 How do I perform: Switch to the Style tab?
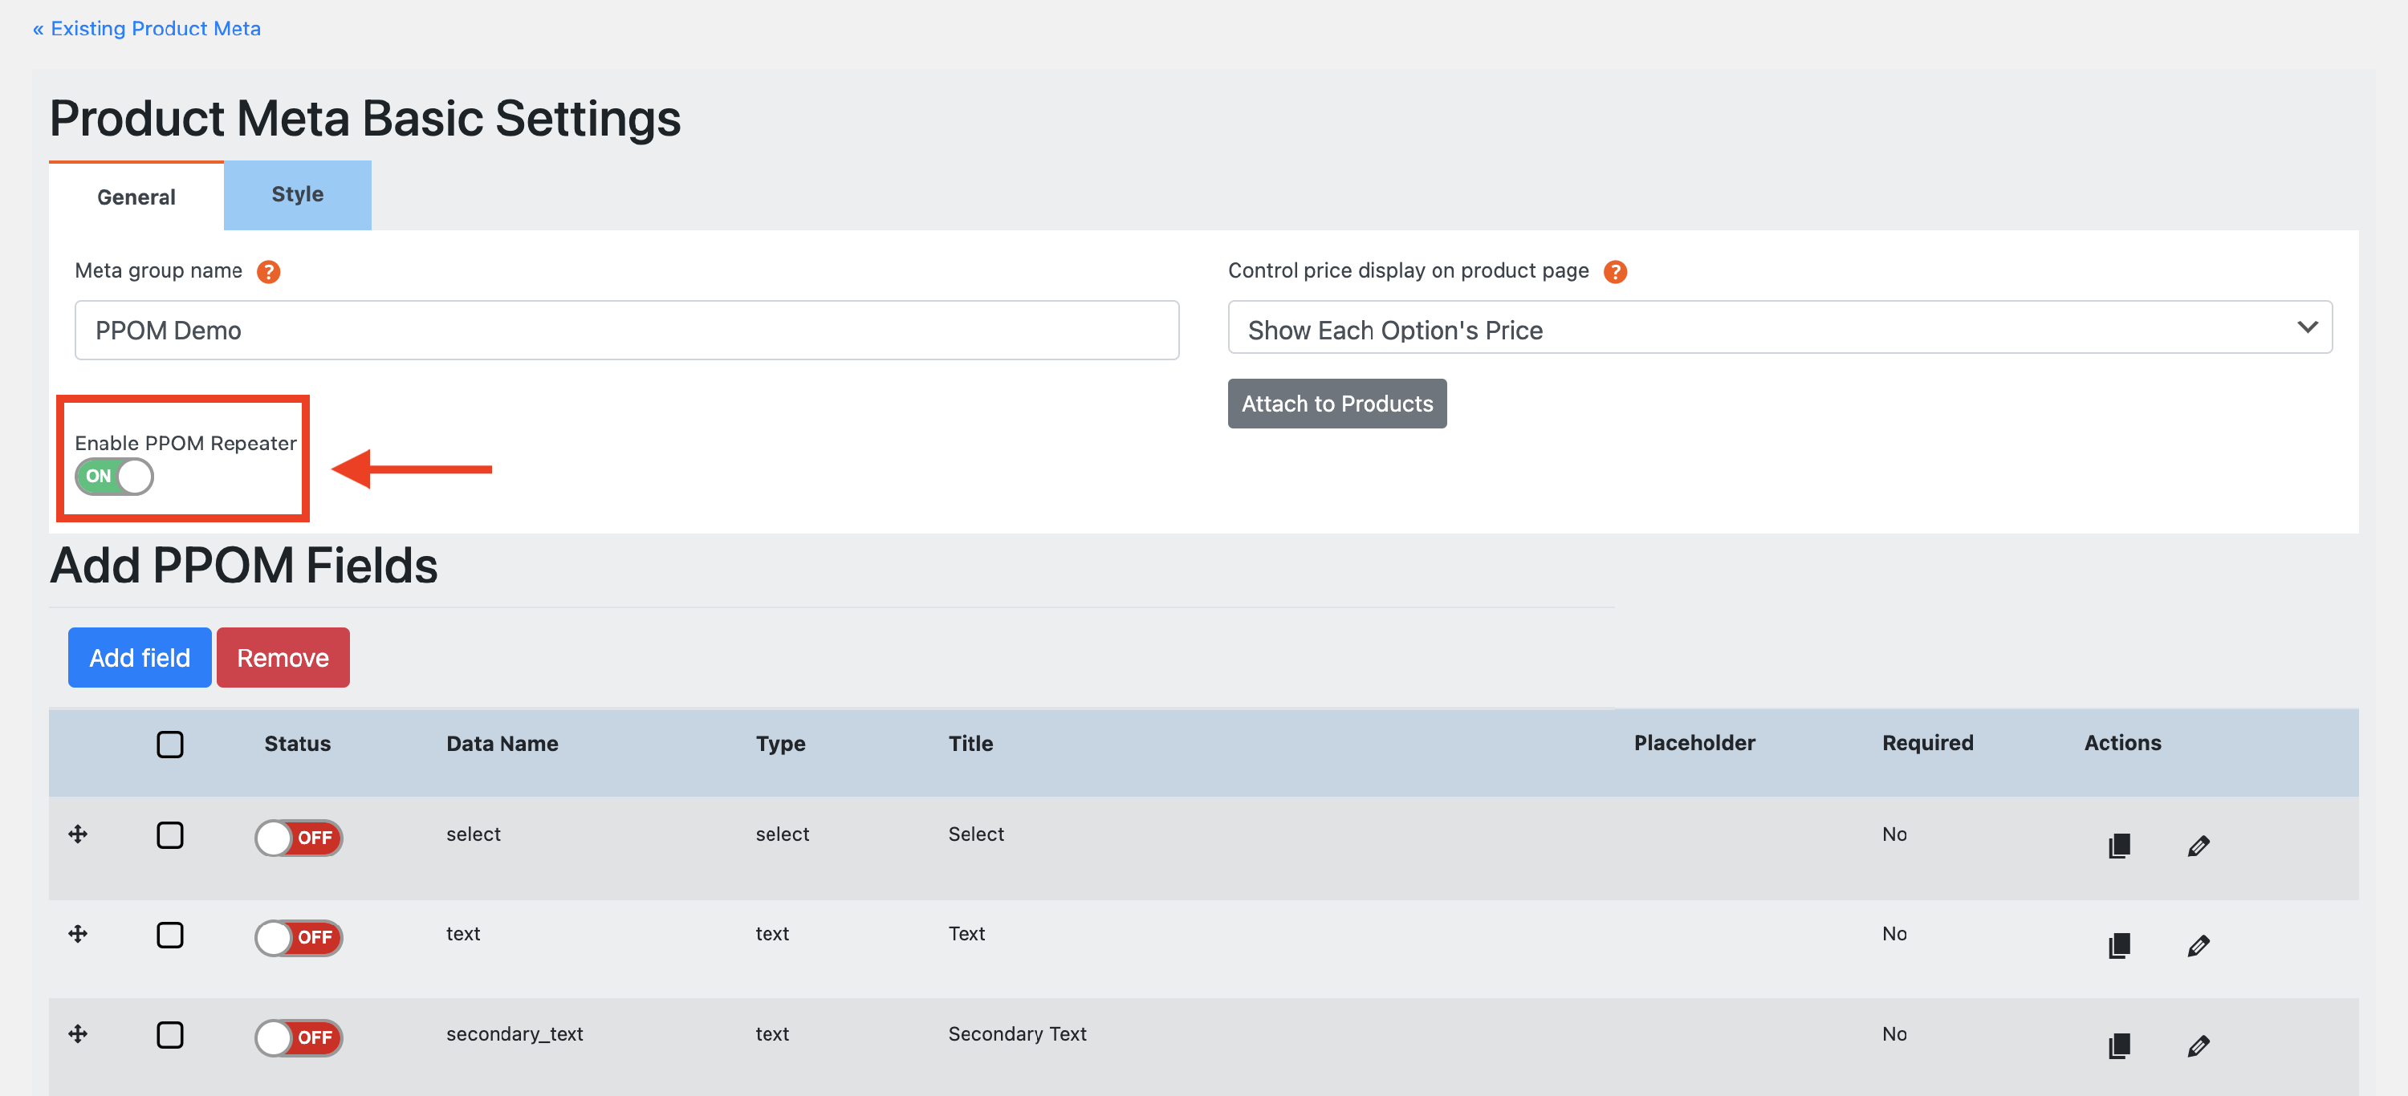(297, 194)
